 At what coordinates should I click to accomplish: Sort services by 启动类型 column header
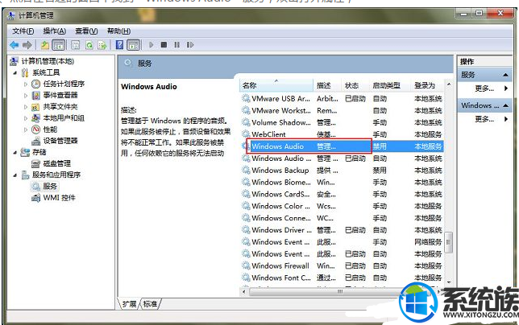[x=390, y=85]
